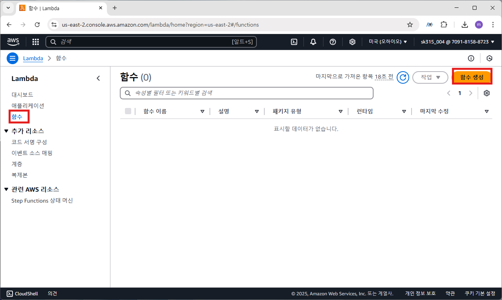Launch CloudShell from the top navigation bar

tap(294, 42)
